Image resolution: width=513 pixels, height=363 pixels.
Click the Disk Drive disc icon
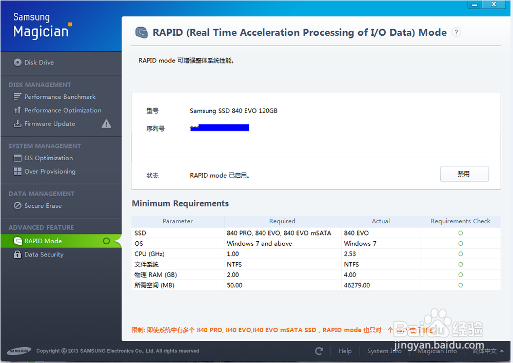click(x=17, y=62)
